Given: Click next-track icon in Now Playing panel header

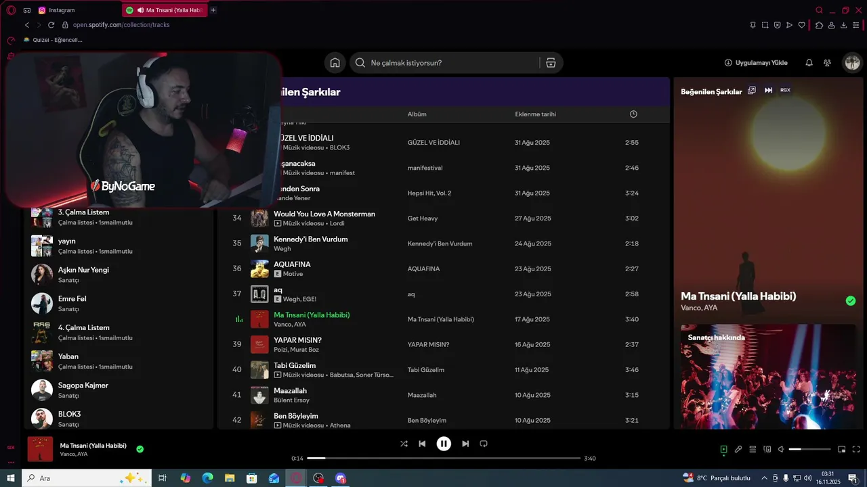Looking at the screenshot, I should 768,91.
